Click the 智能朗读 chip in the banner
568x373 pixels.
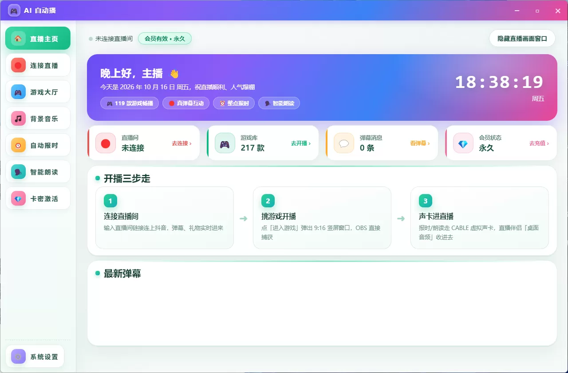tap(279, 103)
